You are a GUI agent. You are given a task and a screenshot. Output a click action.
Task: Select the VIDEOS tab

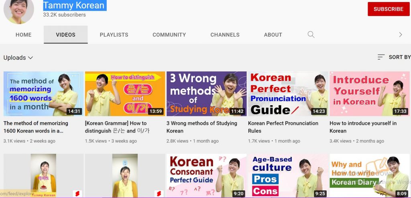[x=65, y=35]
